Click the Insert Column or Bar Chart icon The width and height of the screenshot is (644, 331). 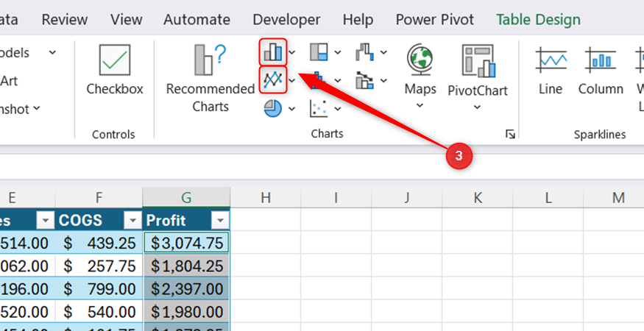pyautogui.click(x=273, y=52)
